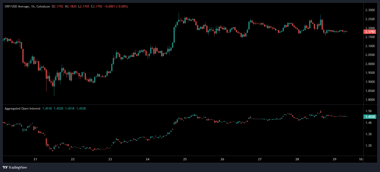Select date 29 on the time axis
This screenshot has width=380, height=172.
point(335,159)
